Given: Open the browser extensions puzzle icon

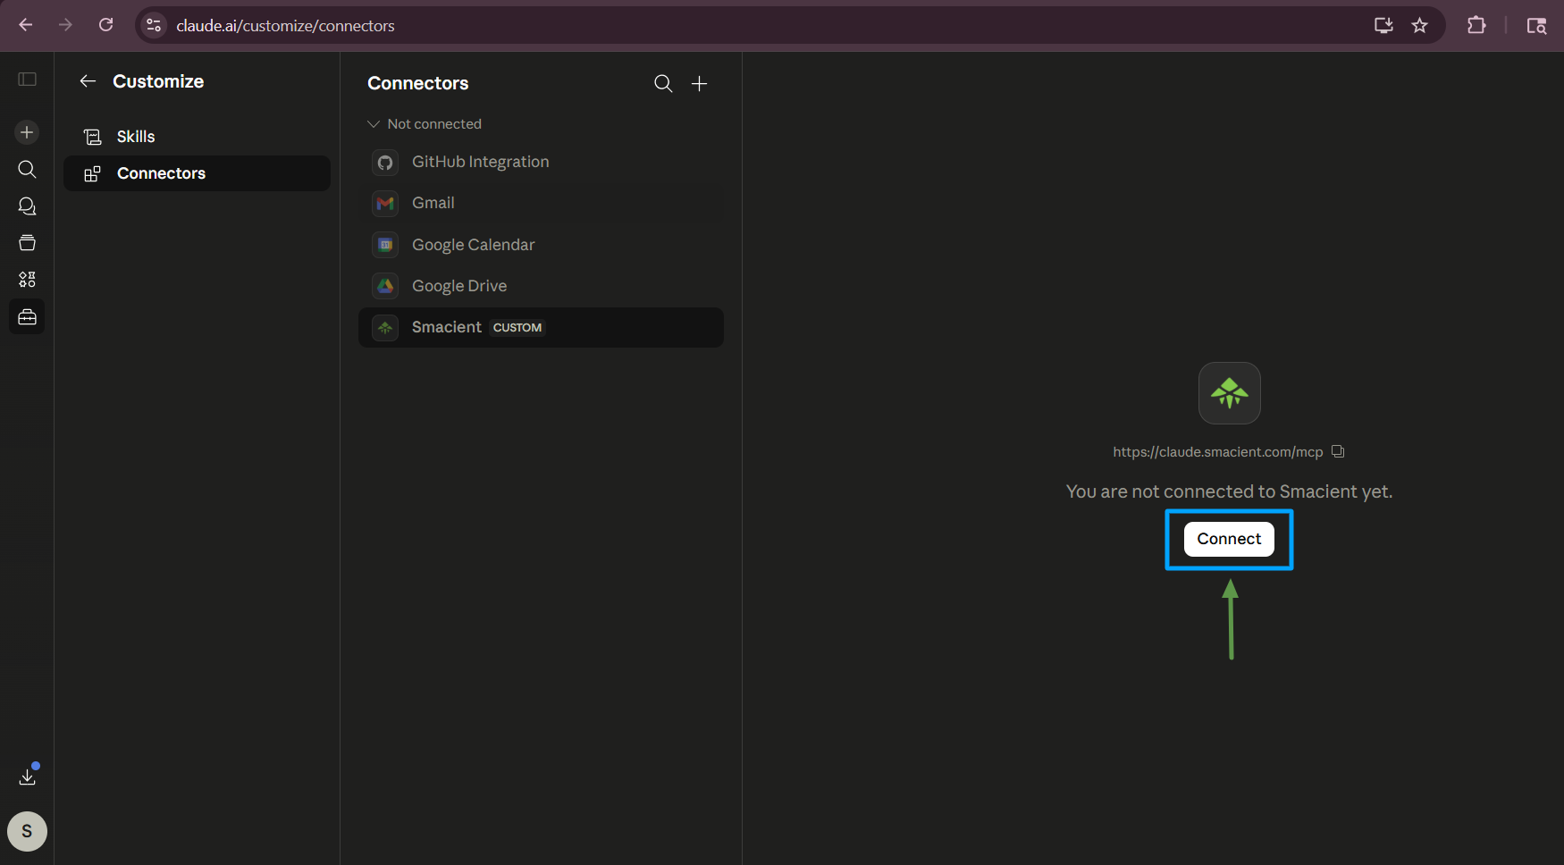Looking at the screenshot, I should [x=1476, y=25].
